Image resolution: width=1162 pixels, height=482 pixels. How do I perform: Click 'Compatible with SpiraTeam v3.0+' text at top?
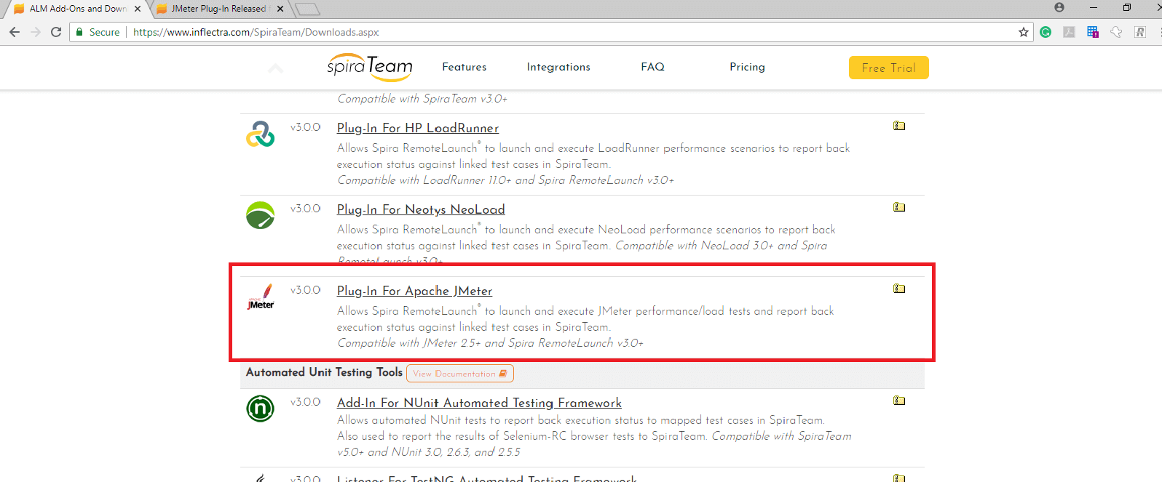[422, 99]
